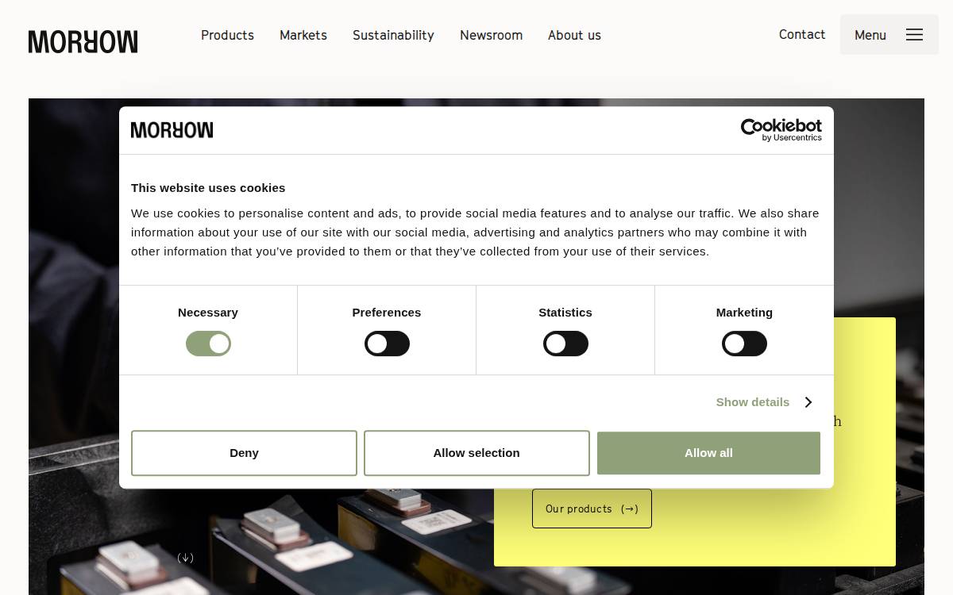Click the hamburger menu icon
Viewport: 953px width, 595px height.
pyautogui.click(x=914, y=35)
